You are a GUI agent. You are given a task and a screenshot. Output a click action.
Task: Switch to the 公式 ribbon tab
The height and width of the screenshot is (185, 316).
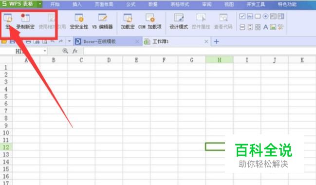click(131, 4)
